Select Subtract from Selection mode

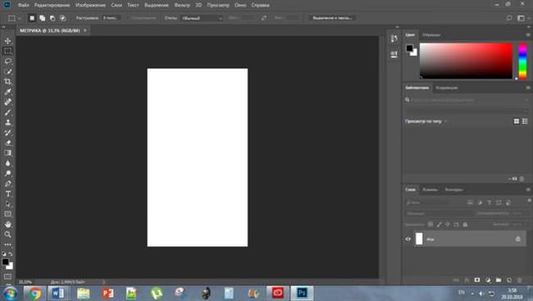(x=52, y=18)
